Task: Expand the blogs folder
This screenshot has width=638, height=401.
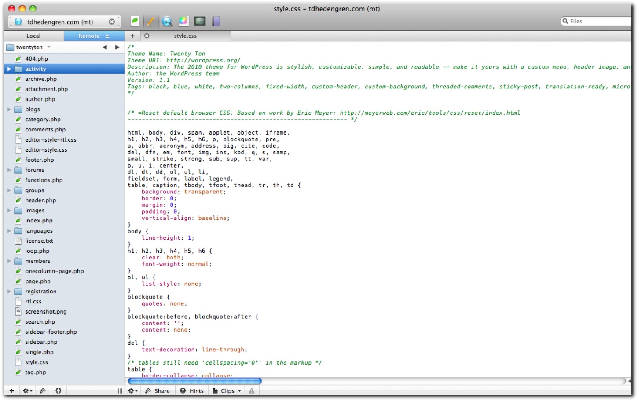Action: (x=9, y=109)
